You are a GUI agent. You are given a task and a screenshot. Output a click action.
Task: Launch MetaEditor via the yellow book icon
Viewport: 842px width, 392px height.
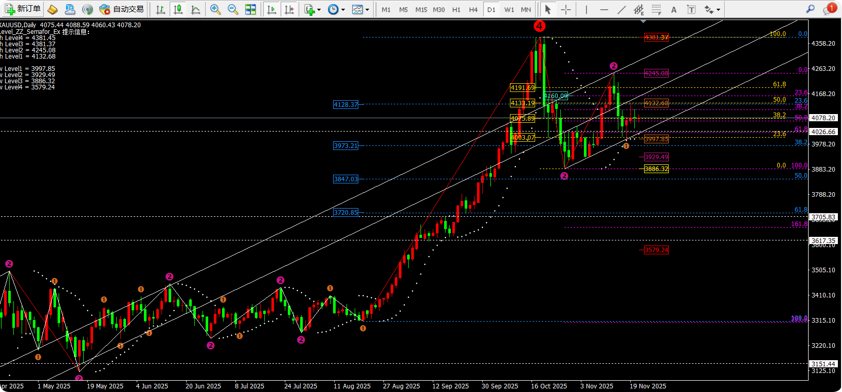click(x=52, y=9)
